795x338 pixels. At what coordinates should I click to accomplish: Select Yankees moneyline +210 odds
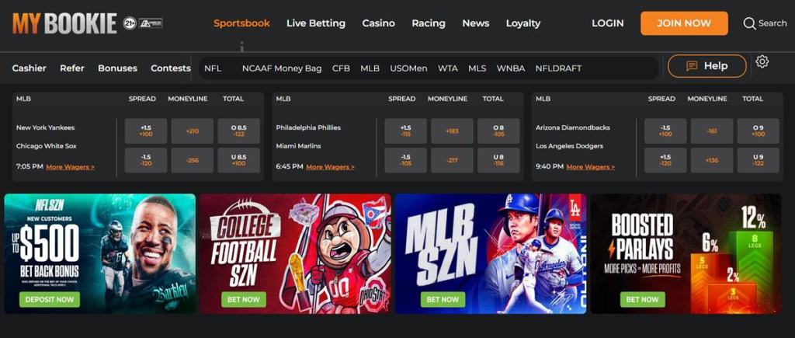click(193, 131)
